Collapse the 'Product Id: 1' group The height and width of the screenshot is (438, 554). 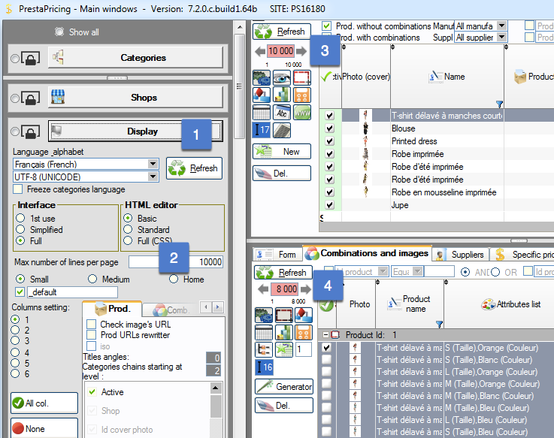pos(325,334)
